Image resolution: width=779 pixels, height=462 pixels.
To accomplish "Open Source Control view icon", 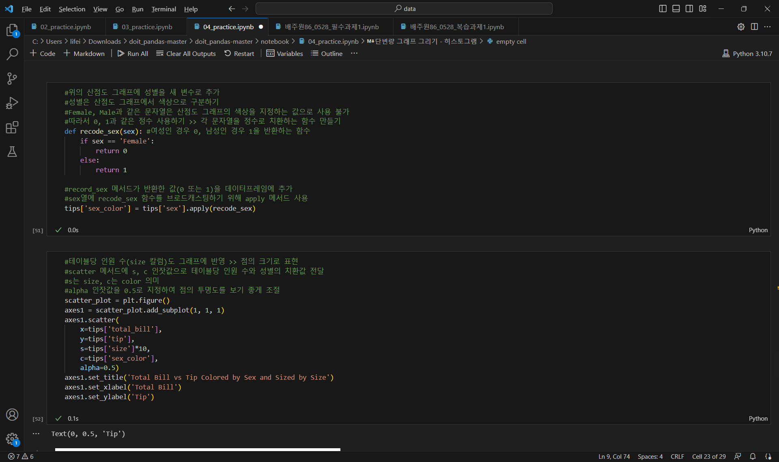I will (x=12, y=79).
